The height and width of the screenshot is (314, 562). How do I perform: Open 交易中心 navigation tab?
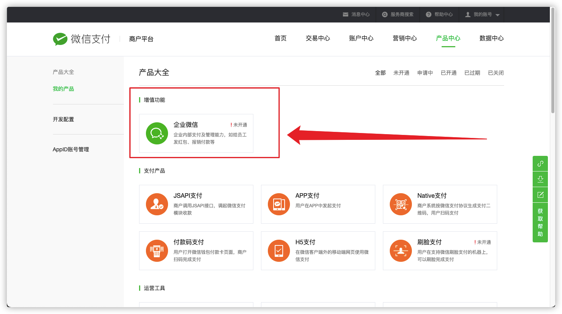318,38
